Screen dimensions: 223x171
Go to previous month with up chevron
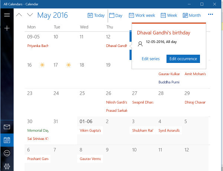[19, 15]
